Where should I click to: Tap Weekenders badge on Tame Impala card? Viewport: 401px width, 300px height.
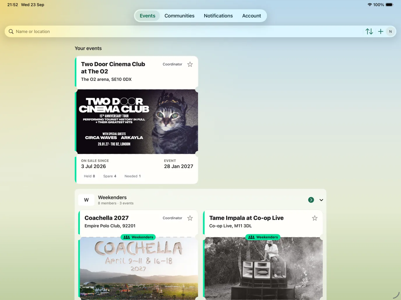point(263,237)
